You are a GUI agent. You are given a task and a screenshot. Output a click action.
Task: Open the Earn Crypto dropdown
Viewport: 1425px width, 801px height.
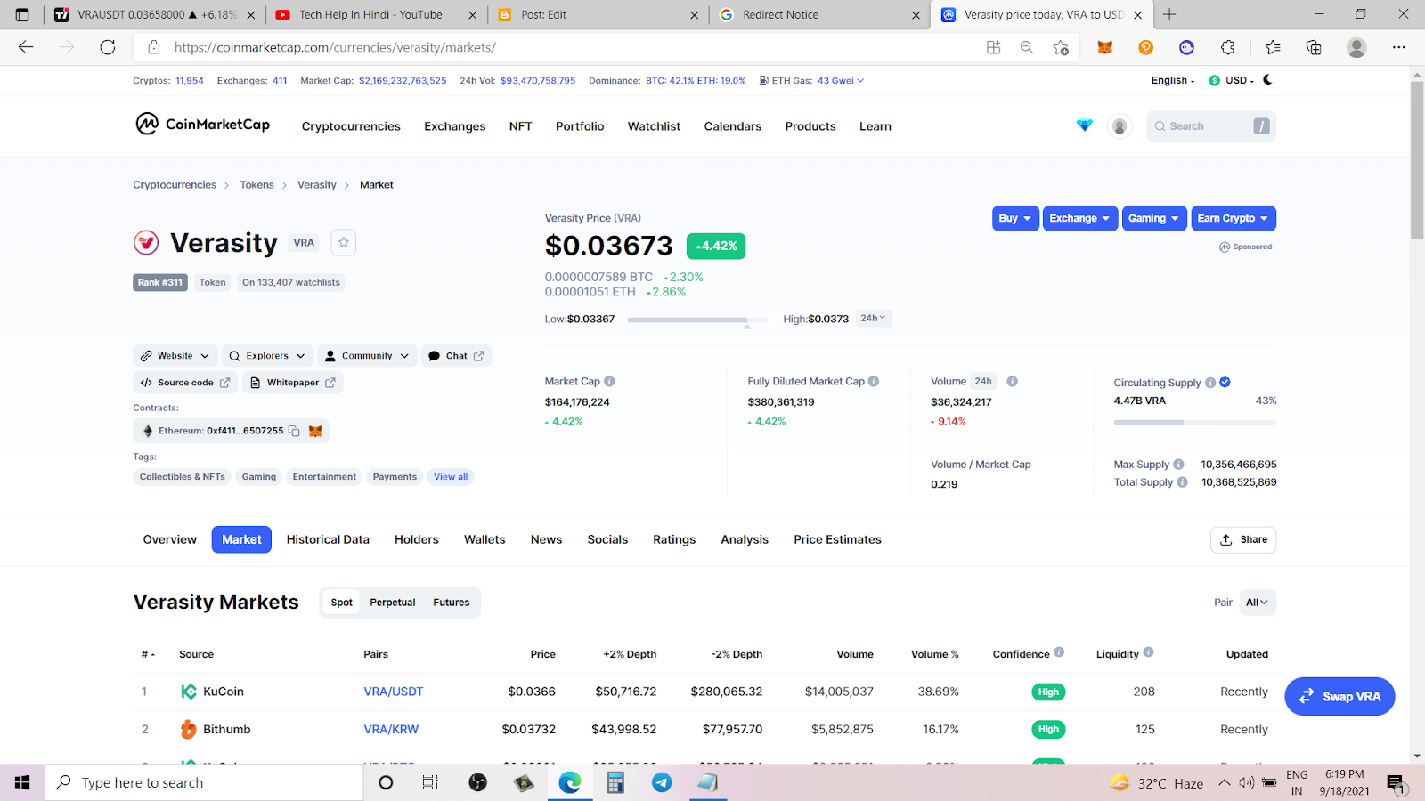(x=1234, y=218)
